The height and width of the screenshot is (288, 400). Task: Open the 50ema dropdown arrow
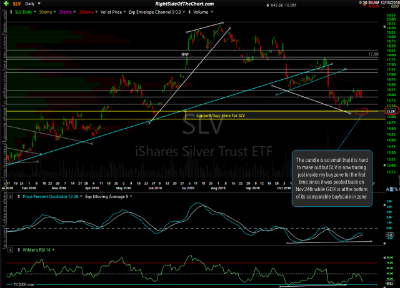click(55, 12)
